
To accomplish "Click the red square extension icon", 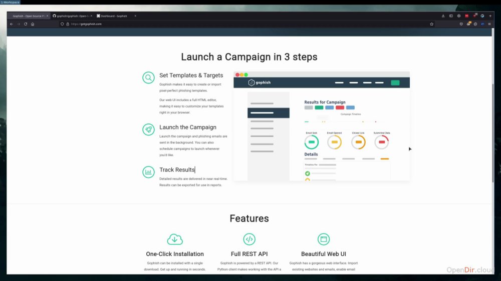I will [x=467, y=15].
